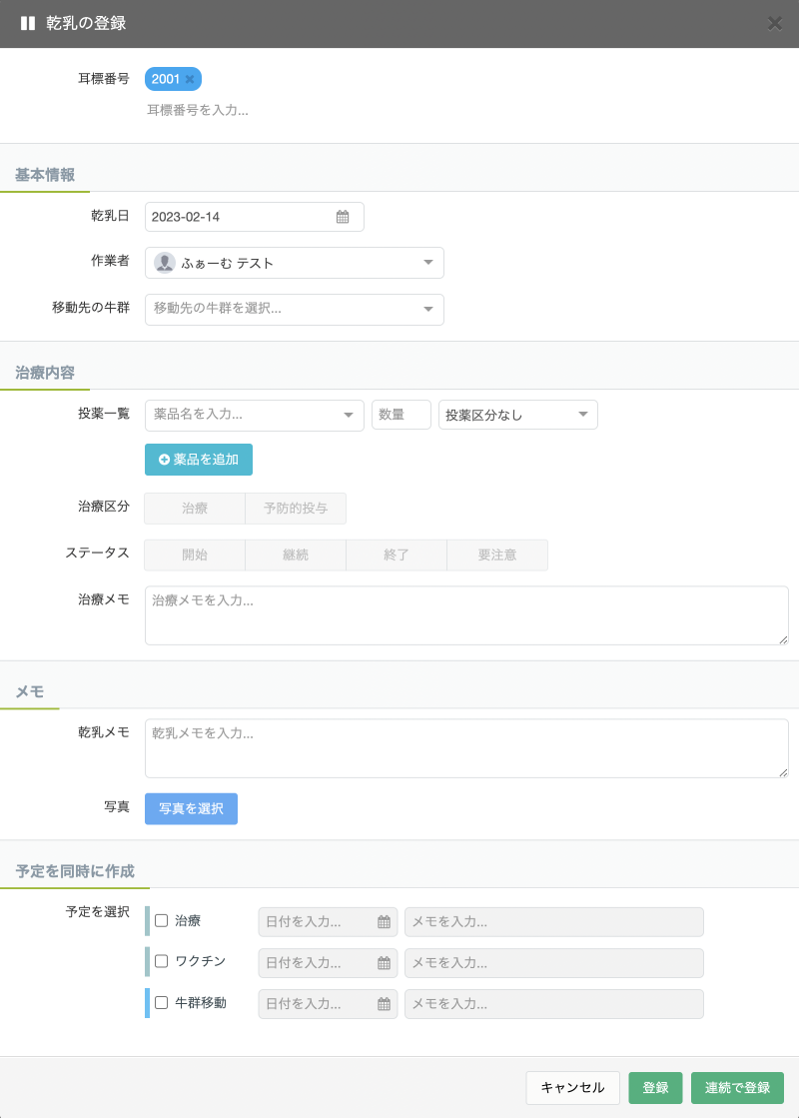This screenshot has width=799, height=1118.
Task: Click date field in 治療 schedule row
Action: tap(328, 922)
